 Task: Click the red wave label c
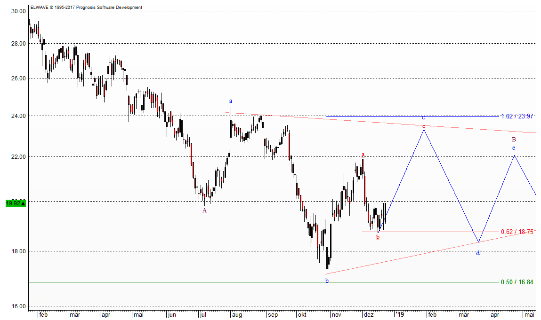[424, 126]
